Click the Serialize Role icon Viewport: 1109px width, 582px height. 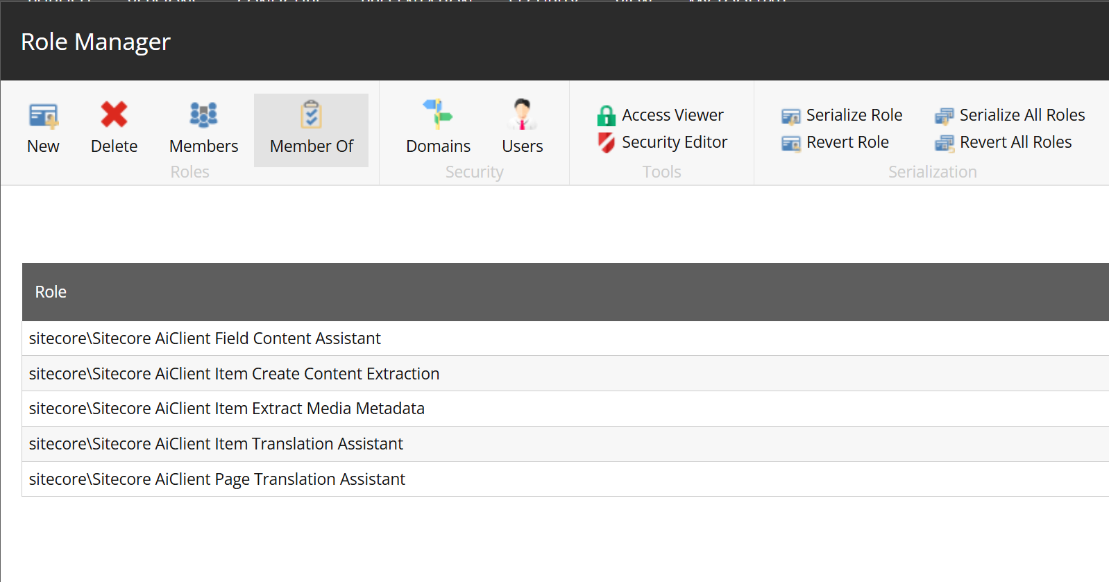[790, 117]
